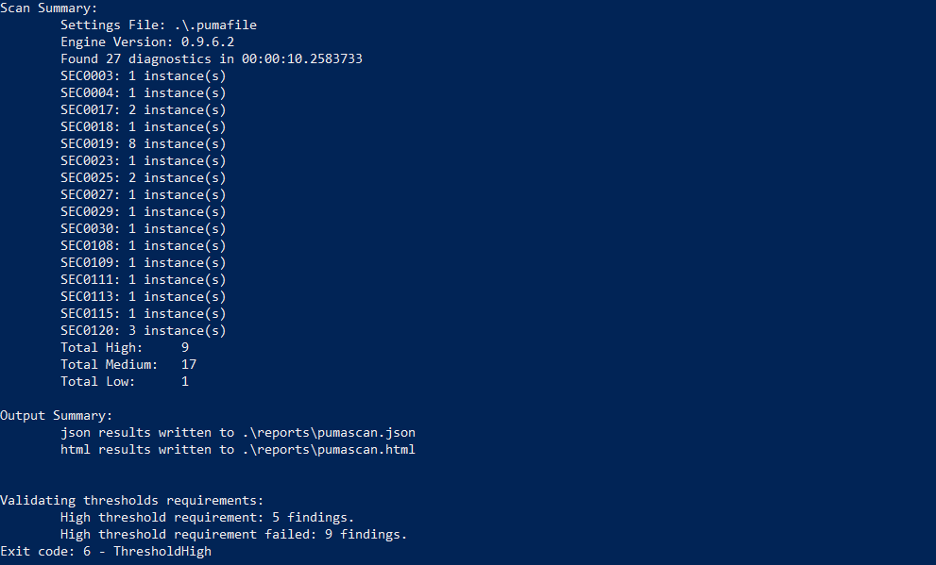Click the "Total Low: 1" line
936x565 pixels.
click(x=124, y=381)
